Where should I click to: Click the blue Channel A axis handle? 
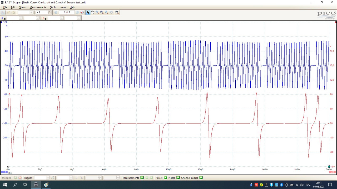(1, 22)
